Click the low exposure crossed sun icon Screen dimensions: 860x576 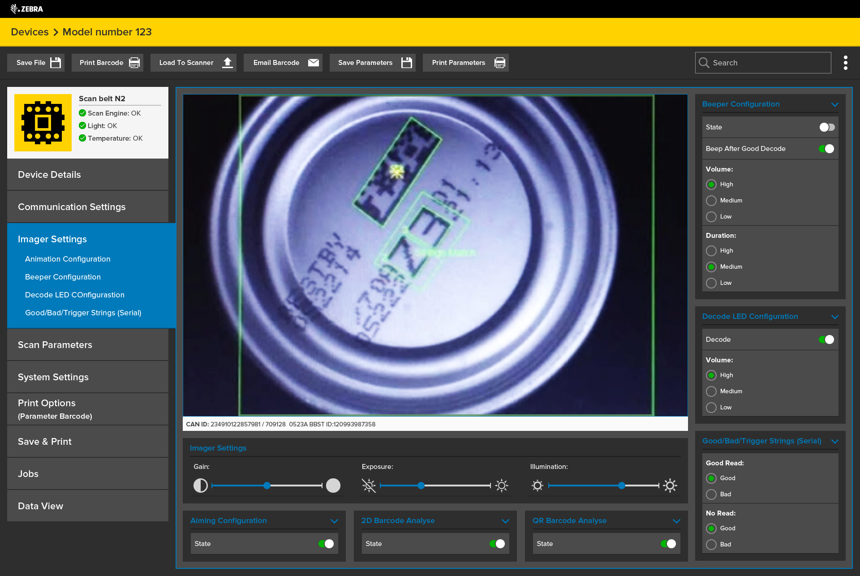[x=369, y=486]
